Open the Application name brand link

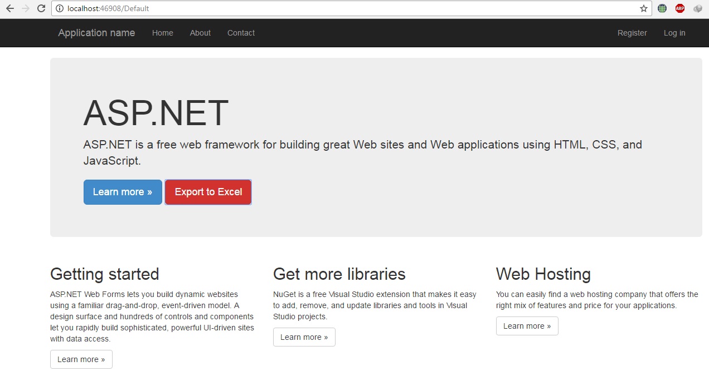[x=96, y=33]
